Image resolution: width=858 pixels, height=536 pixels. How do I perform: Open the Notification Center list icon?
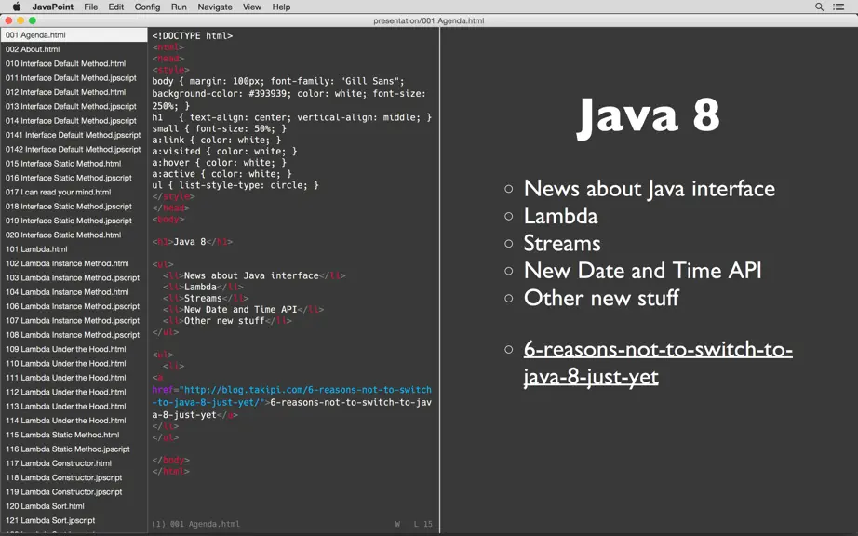pos(838,7)
